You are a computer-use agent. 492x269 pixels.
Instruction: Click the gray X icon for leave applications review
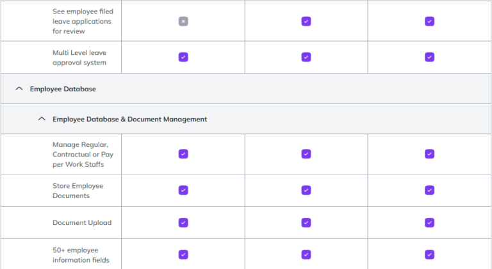point(183,21)
